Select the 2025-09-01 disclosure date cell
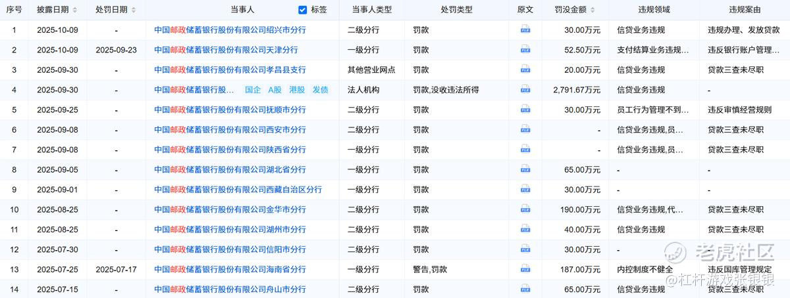The image size is (790, 298). (x=57, y=190)
